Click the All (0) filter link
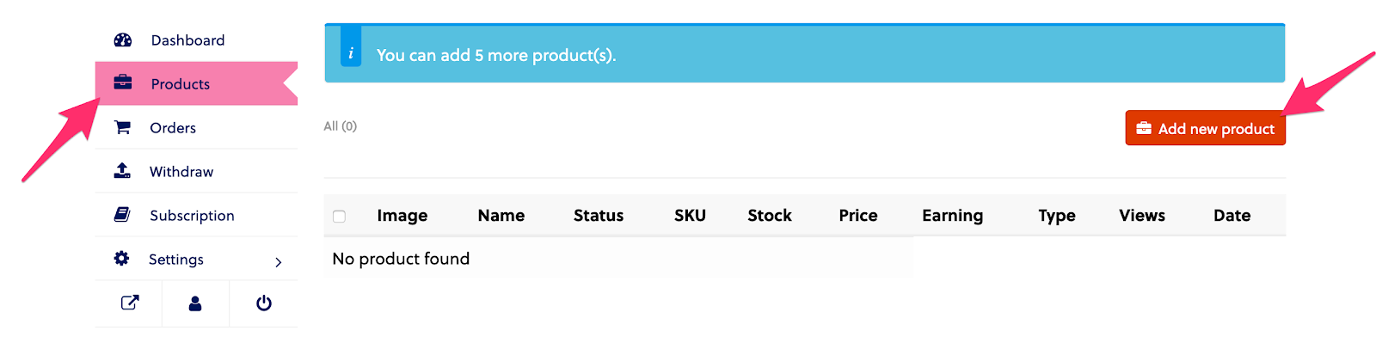The height and width of the screenshot is (361, 1376). click(340, 126)
